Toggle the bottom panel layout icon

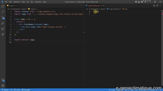point(139,2)
